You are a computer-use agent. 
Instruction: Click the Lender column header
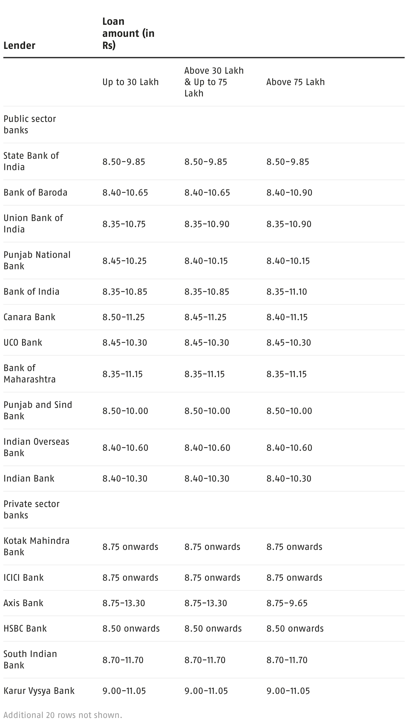coord(19,46)
